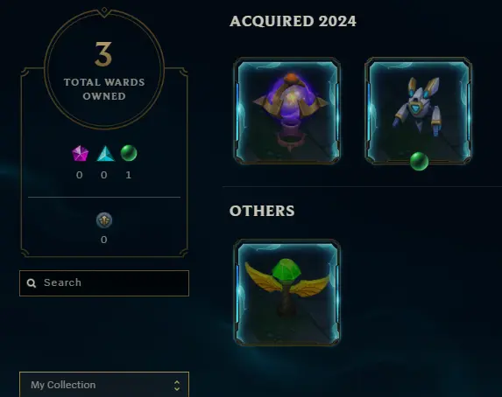The image size is (502, 397).
Task: Click the Acquired 2024 section heading
Action: 293,21
